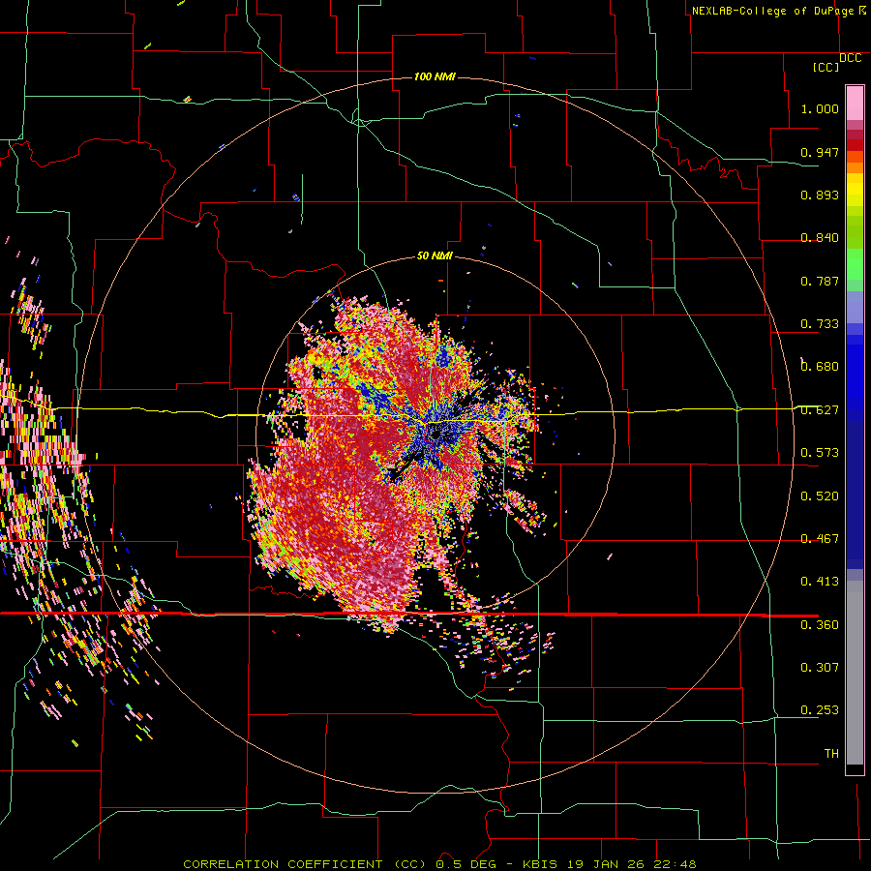Click the 0.360 scale value
The width and height of the screenshot is (871, 871).
click(820, 625)
